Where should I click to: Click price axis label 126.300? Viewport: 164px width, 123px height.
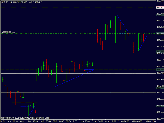click(160, 119)
